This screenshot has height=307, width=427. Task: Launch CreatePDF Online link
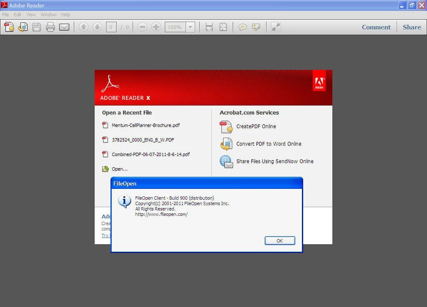pos(256,126)
